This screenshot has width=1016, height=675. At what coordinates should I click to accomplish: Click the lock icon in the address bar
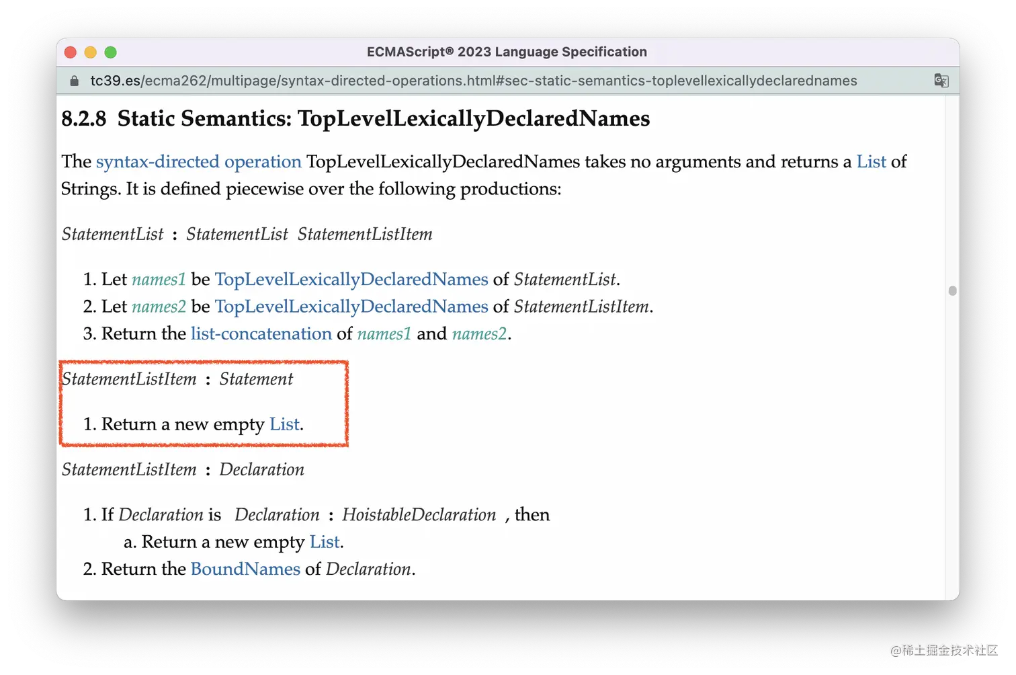(75, 81)
